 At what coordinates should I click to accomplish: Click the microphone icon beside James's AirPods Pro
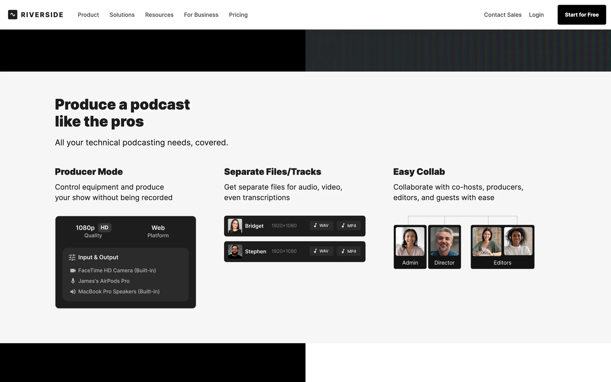[x=73, y=281]
